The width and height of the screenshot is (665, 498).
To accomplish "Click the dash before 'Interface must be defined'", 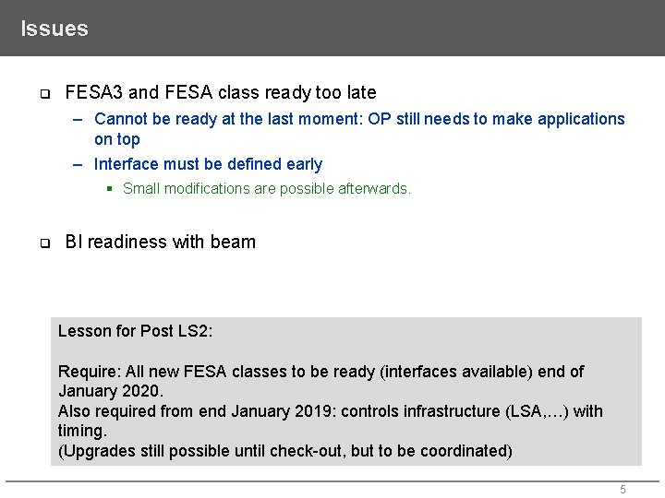I will click(x=79, y=164).
